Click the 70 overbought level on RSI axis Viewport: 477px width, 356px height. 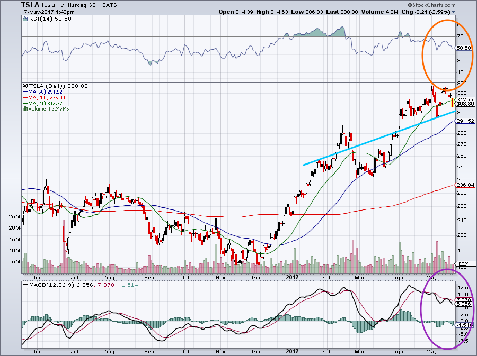coord(460,36)
